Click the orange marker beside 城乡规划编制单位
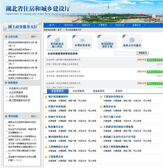This screenshot has height=168, width=163. coord(46,97)
